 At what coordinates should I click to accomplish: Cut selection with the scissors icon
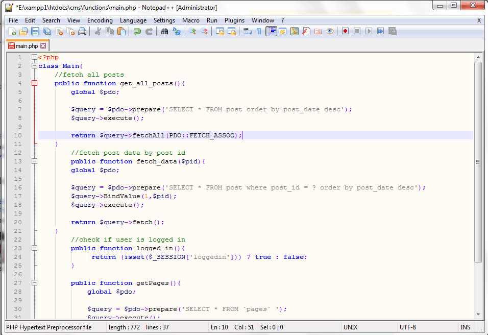[97, 31]
